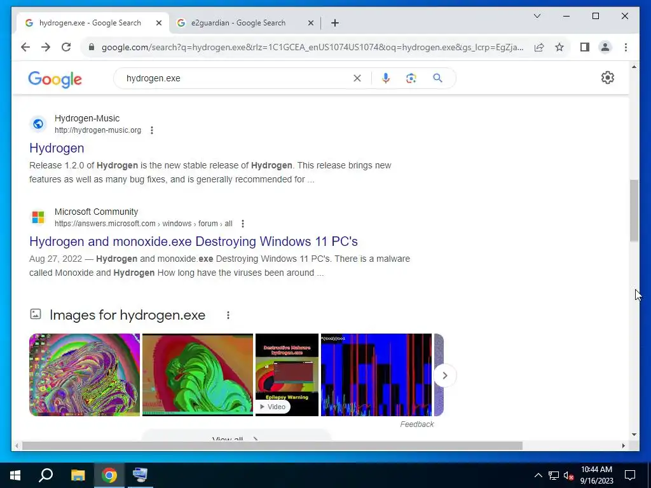Send Feedback on the image results
The height and width of the screenshot is (488, 651).
coord(417,424)
